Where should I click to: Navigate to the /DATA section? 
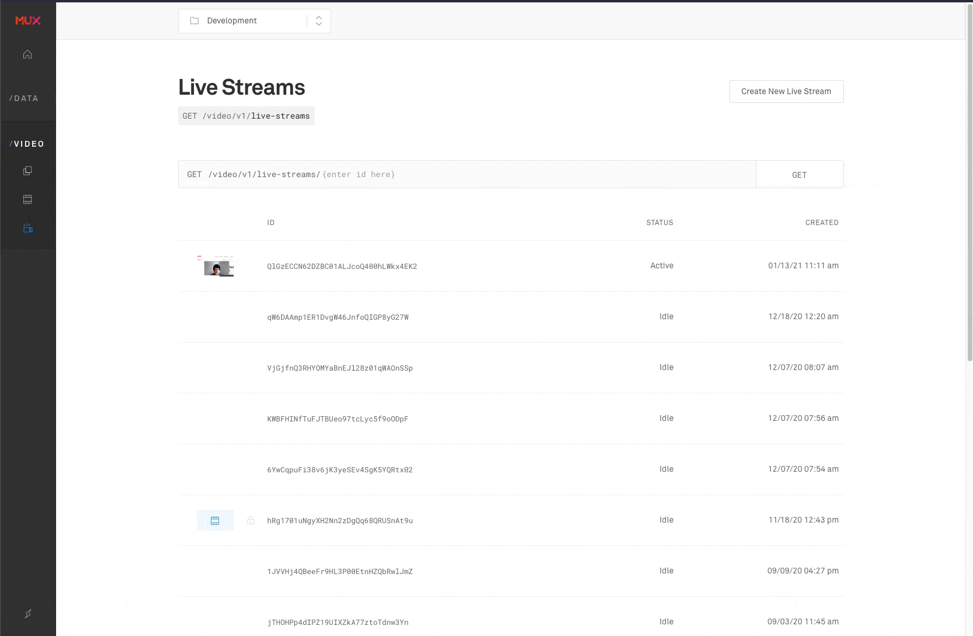point(23,98)
